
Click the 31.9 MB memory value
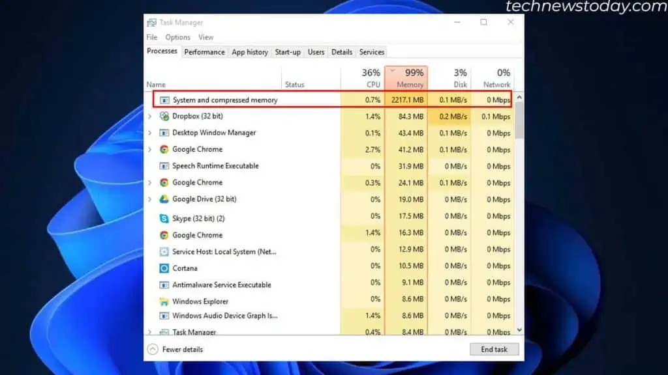click(x=411, y=166)
